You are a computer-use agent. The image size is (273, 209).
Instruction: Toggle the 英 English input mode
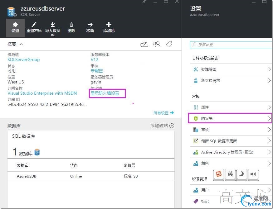(230, 174)
